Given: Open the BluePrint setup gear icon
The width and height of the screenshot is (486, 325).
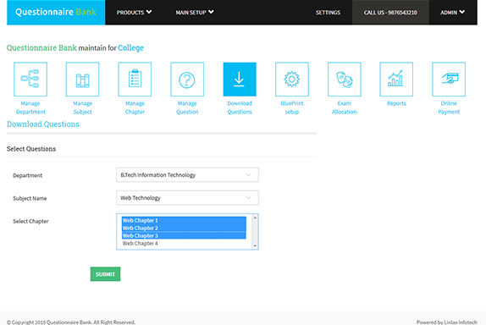Looking at the screenshot, I should (x=292, y=80).
